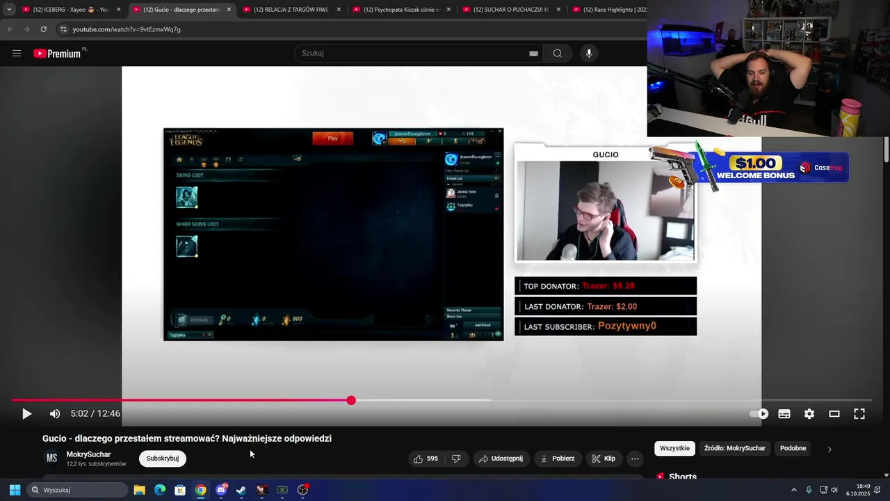Enter fullscreen mode
This screenshot has width=890, height=501.
[859, 414]
